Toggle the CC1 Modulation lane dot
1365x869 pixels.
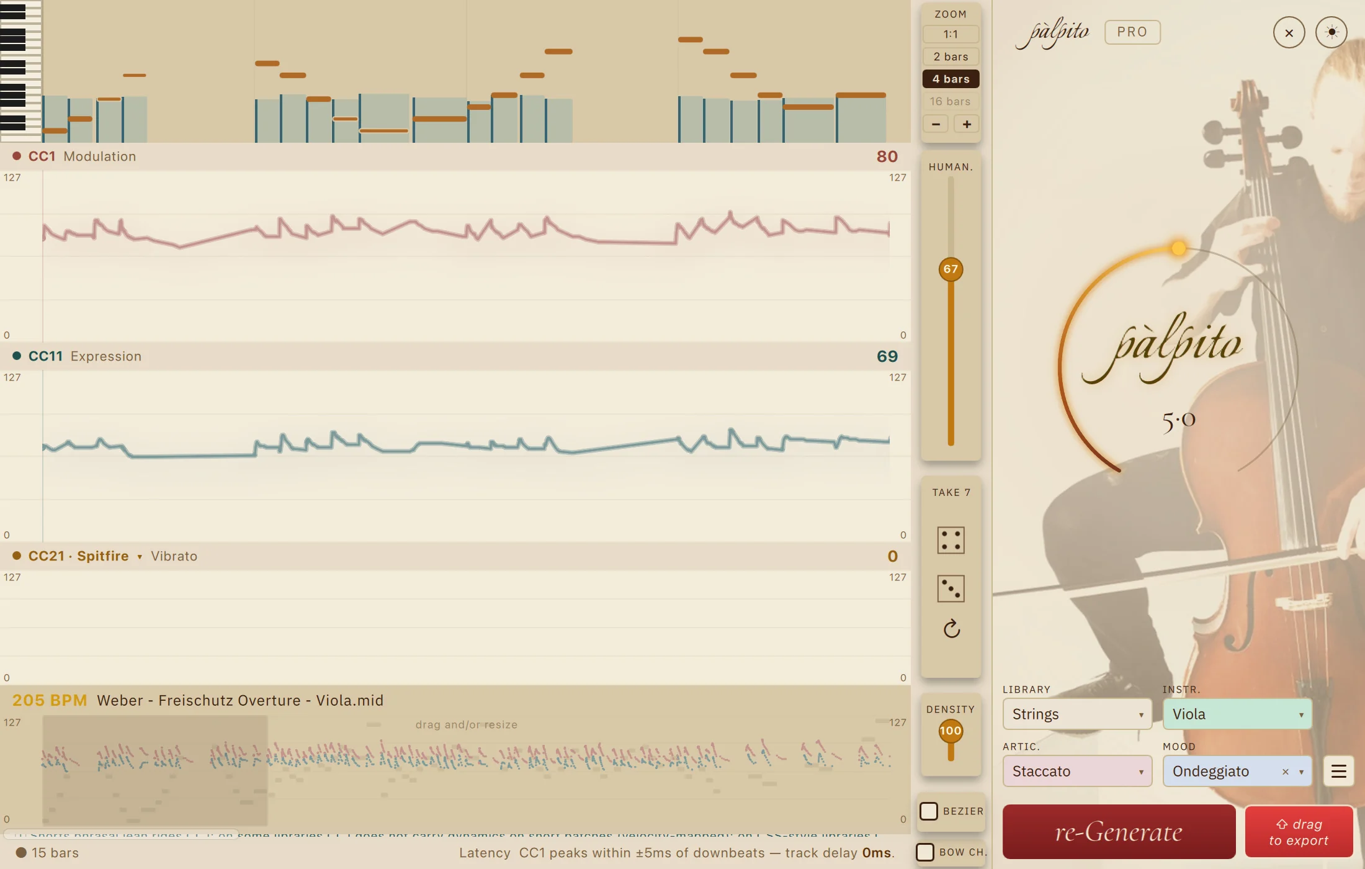(17, 156)
